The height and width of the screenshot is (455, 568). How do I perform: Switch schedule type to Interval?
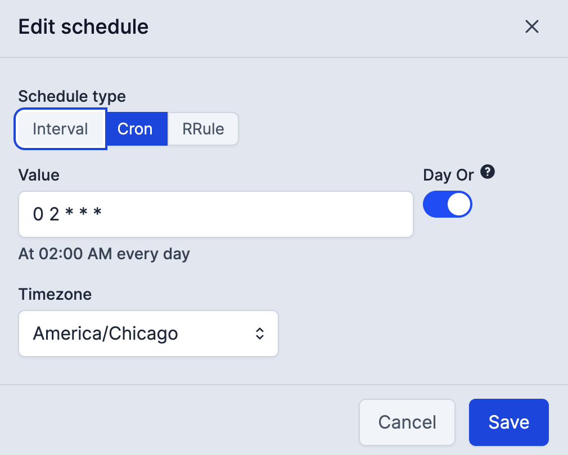(x=60, y=129)
